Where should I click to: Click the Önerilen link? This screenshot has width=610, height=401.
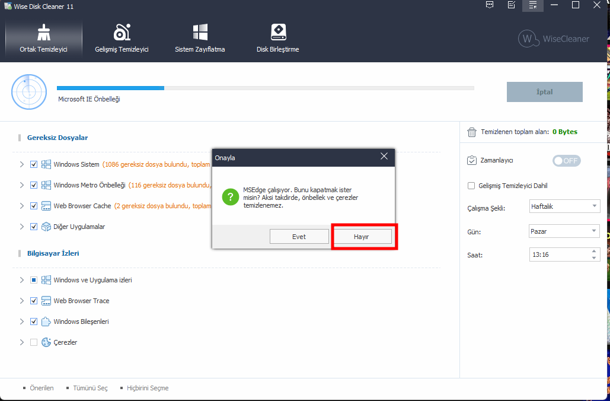(41, 388)
